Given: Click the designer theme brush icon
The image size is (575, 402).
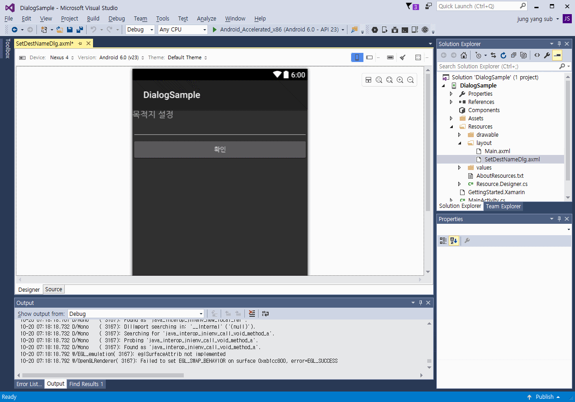Looking at the screenshot, I should pos(403,57).
